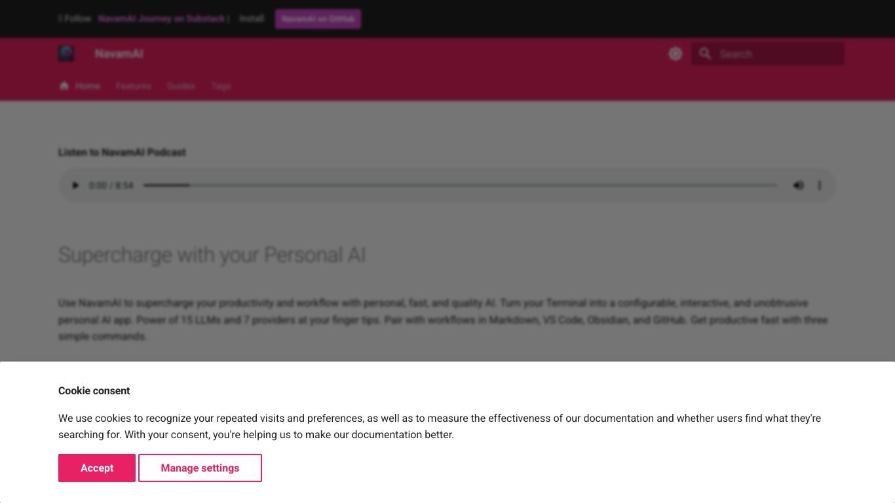Accept the cookie consent
This screenshot has width=895, height=503.
point(97,468)
